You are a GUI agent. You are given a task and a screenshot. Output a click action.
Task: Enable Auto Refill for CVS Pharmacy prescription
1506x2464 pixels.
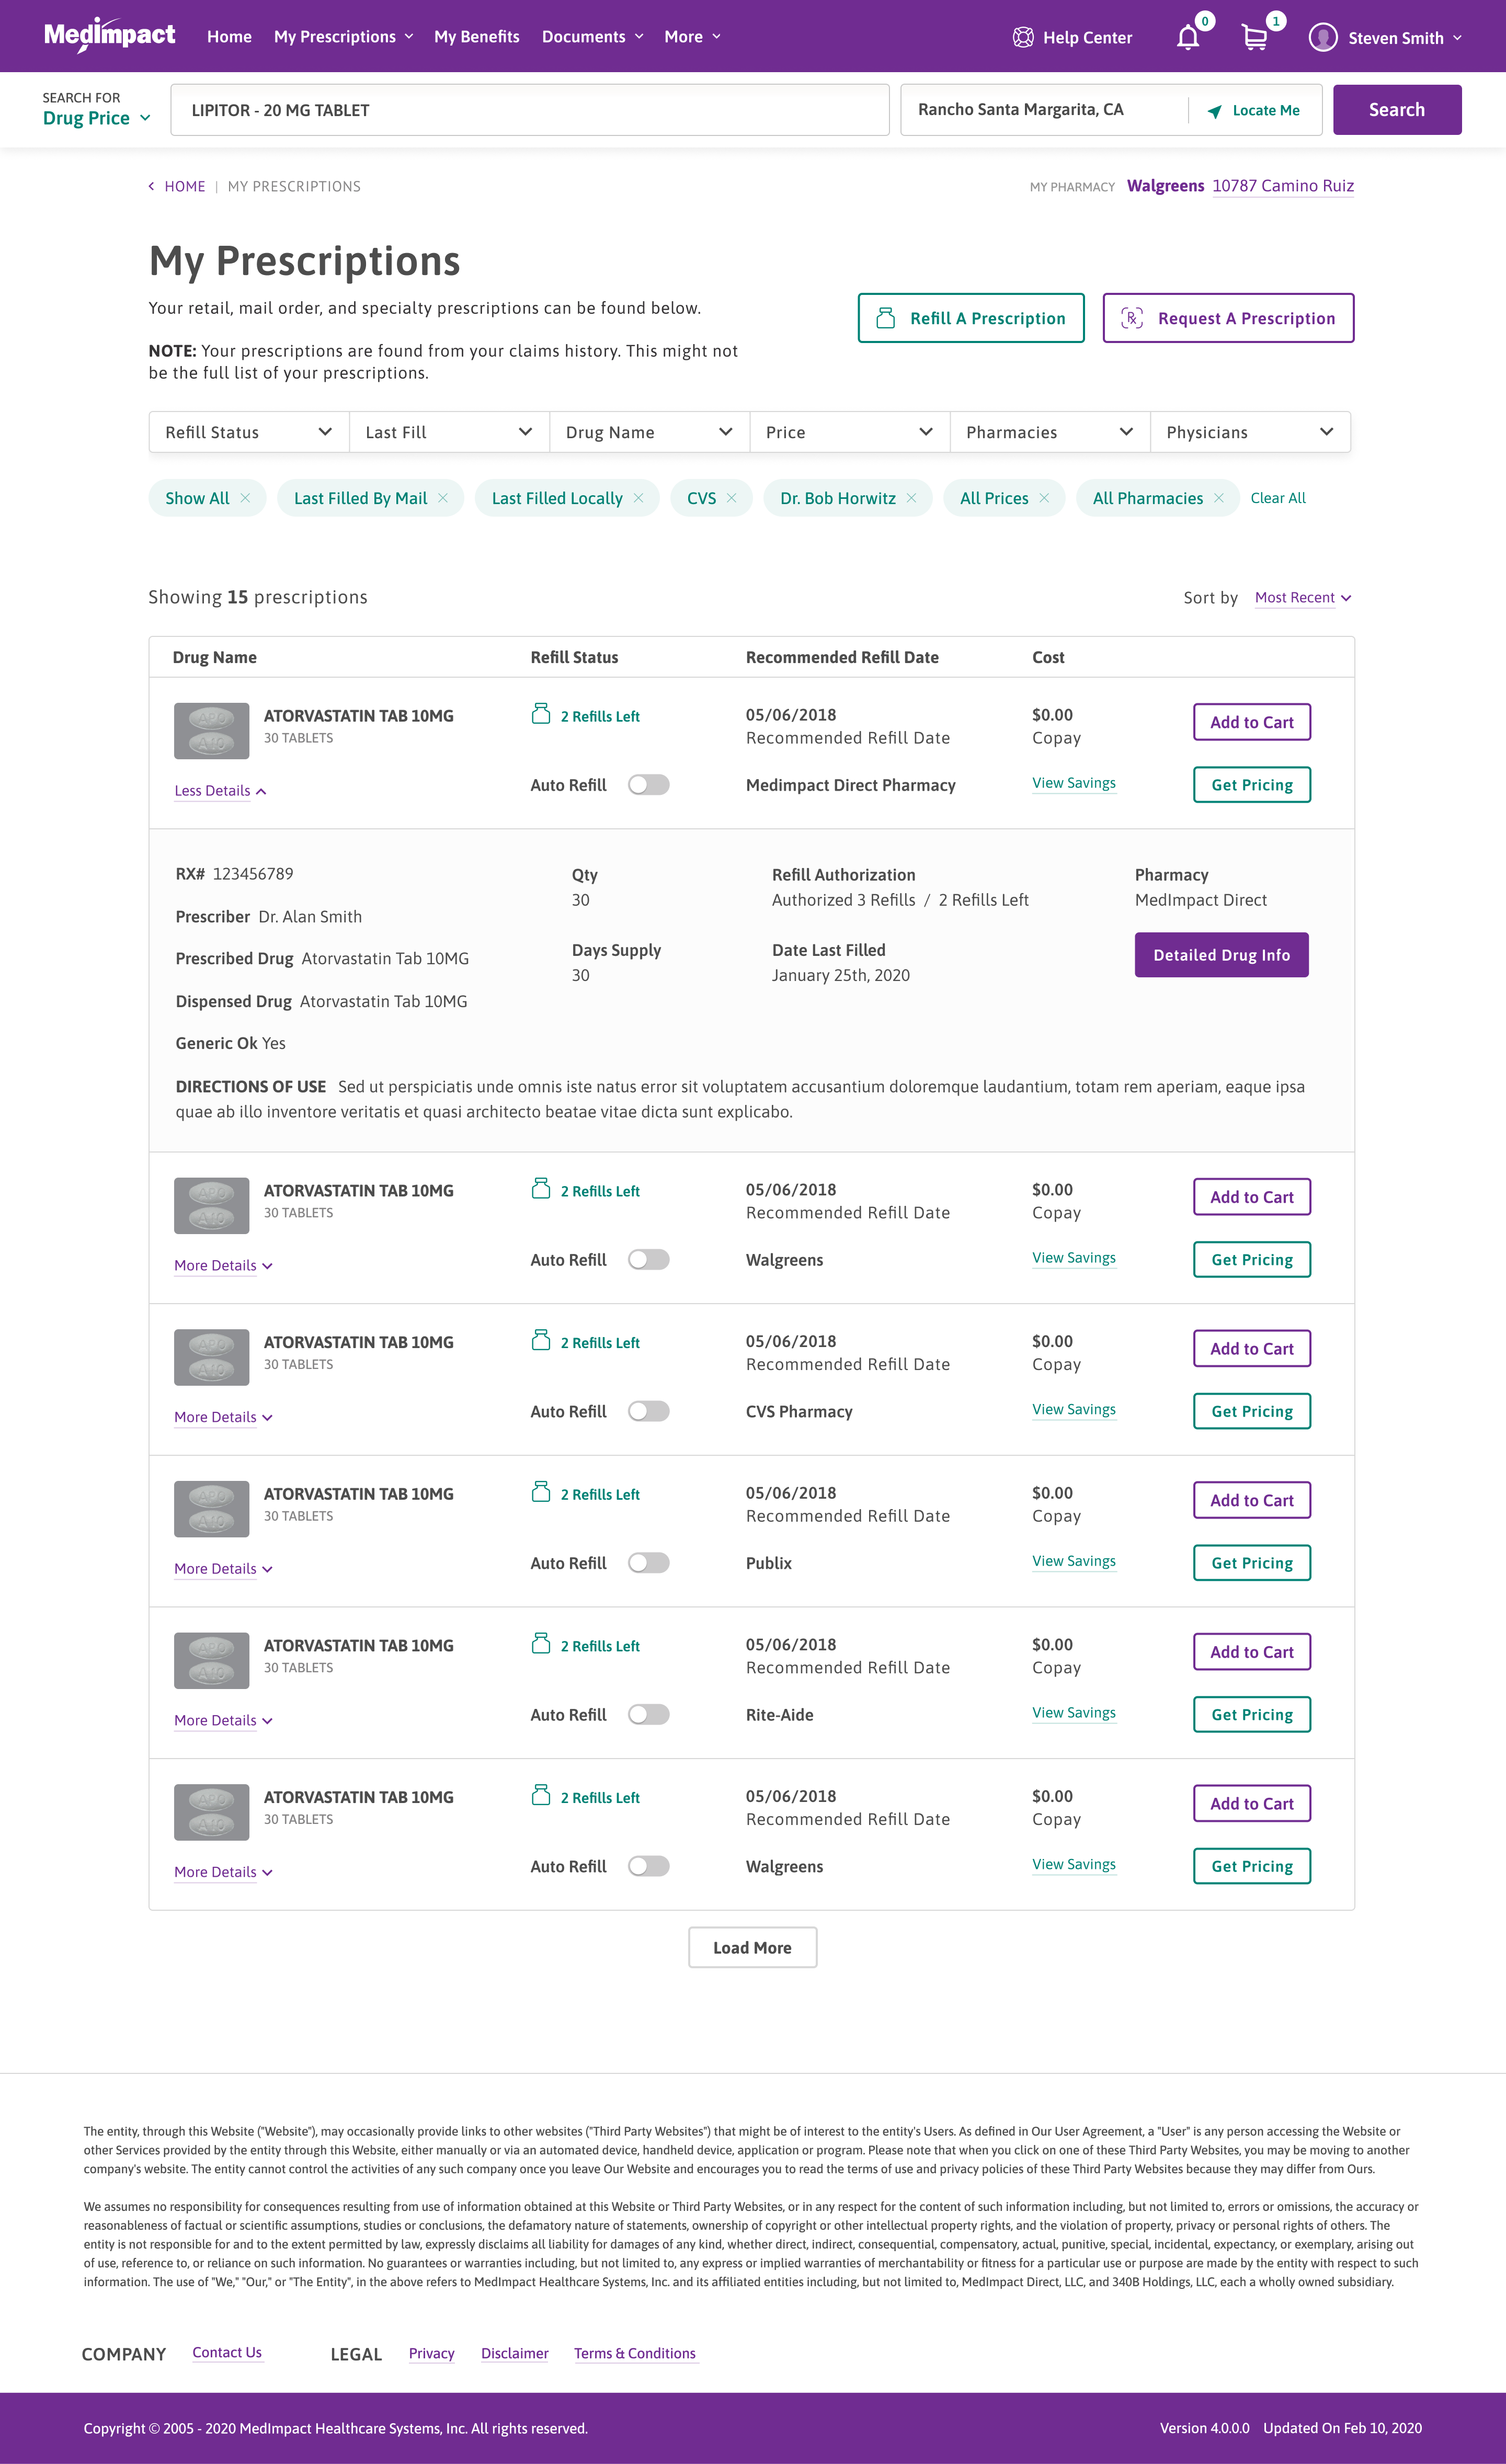(648, 1411)
